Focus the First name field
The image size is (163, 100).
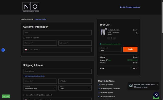(40, 43)
